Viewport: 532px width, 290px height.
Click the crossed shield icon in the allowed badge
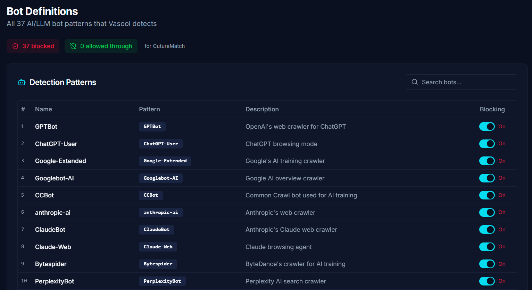[73, 46]
